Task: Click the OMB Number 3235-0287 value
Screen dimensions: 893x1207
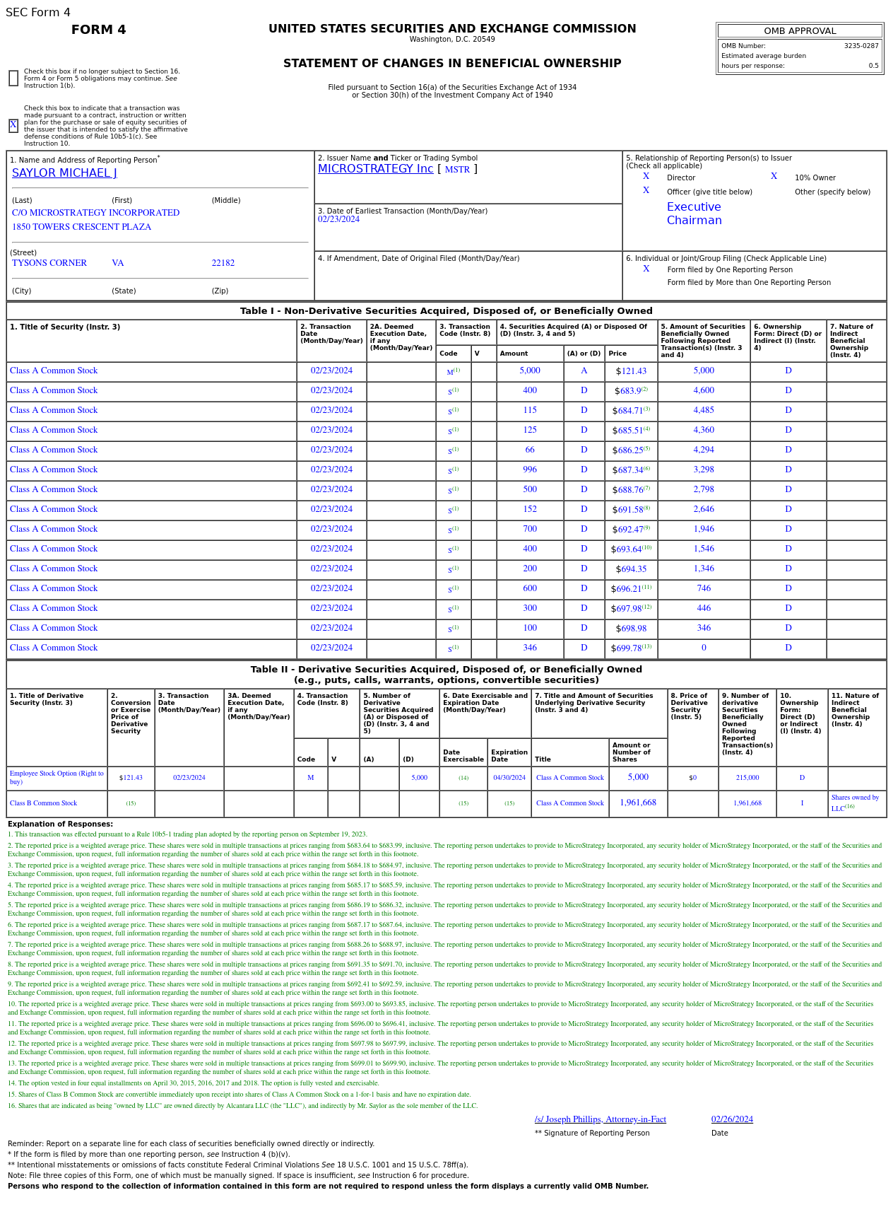Action: 861,46
